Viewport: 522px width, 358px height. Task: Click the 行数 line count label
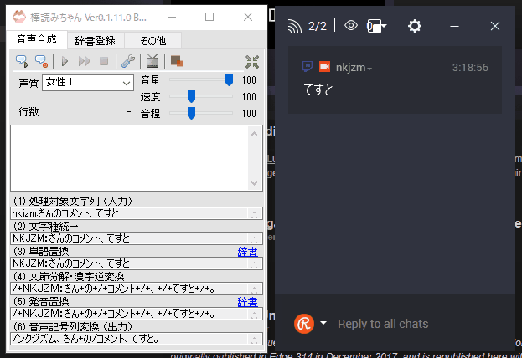pos(28,112)
